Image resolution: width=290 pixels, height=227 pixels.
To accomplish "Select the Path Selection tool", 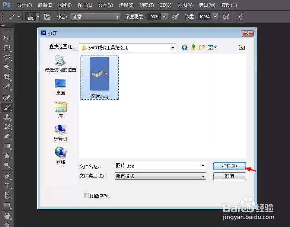I will point(7,195).
